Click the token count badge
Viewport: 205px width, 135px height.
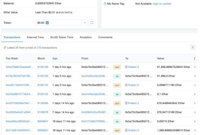(x=47, y=23)
